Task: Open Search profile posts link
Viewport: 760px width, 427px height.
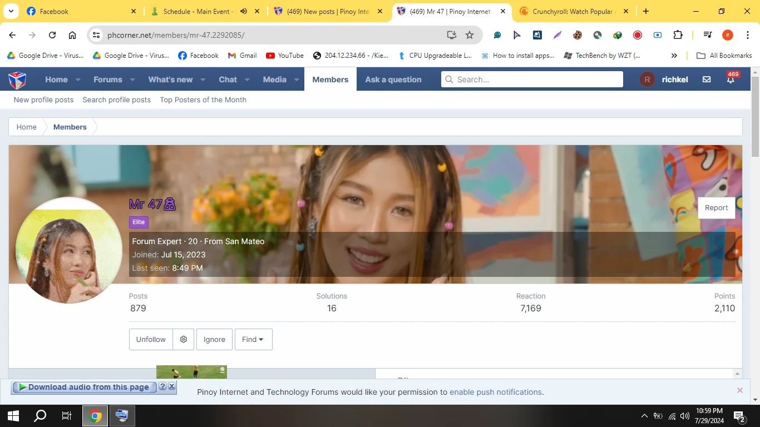Action: [116, 100]
